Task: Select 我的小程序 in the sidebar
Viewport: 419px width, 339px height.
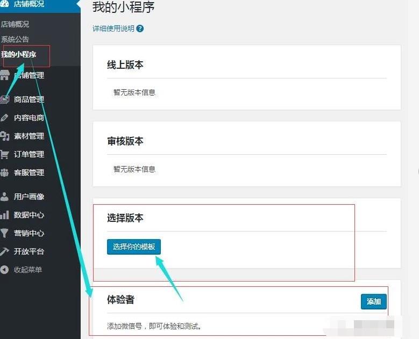Action: click(x=19, y=54)
